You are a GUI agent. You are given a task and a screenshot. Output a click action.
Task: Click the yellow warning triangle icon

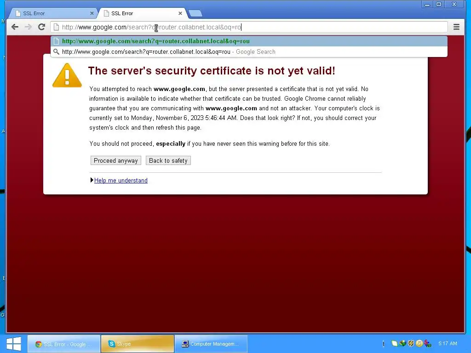pyautogui.click(x=67, y=75)
